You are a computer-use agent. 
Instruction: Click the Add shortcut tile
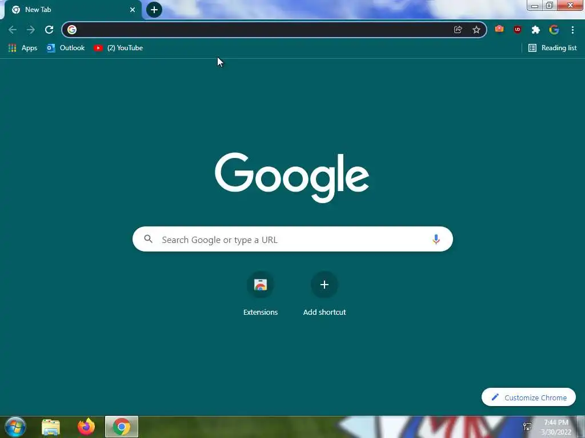click(x=324, y=294)
